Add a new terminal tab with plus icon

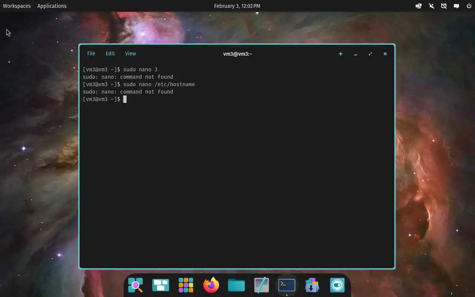click(x=340, y=54)
